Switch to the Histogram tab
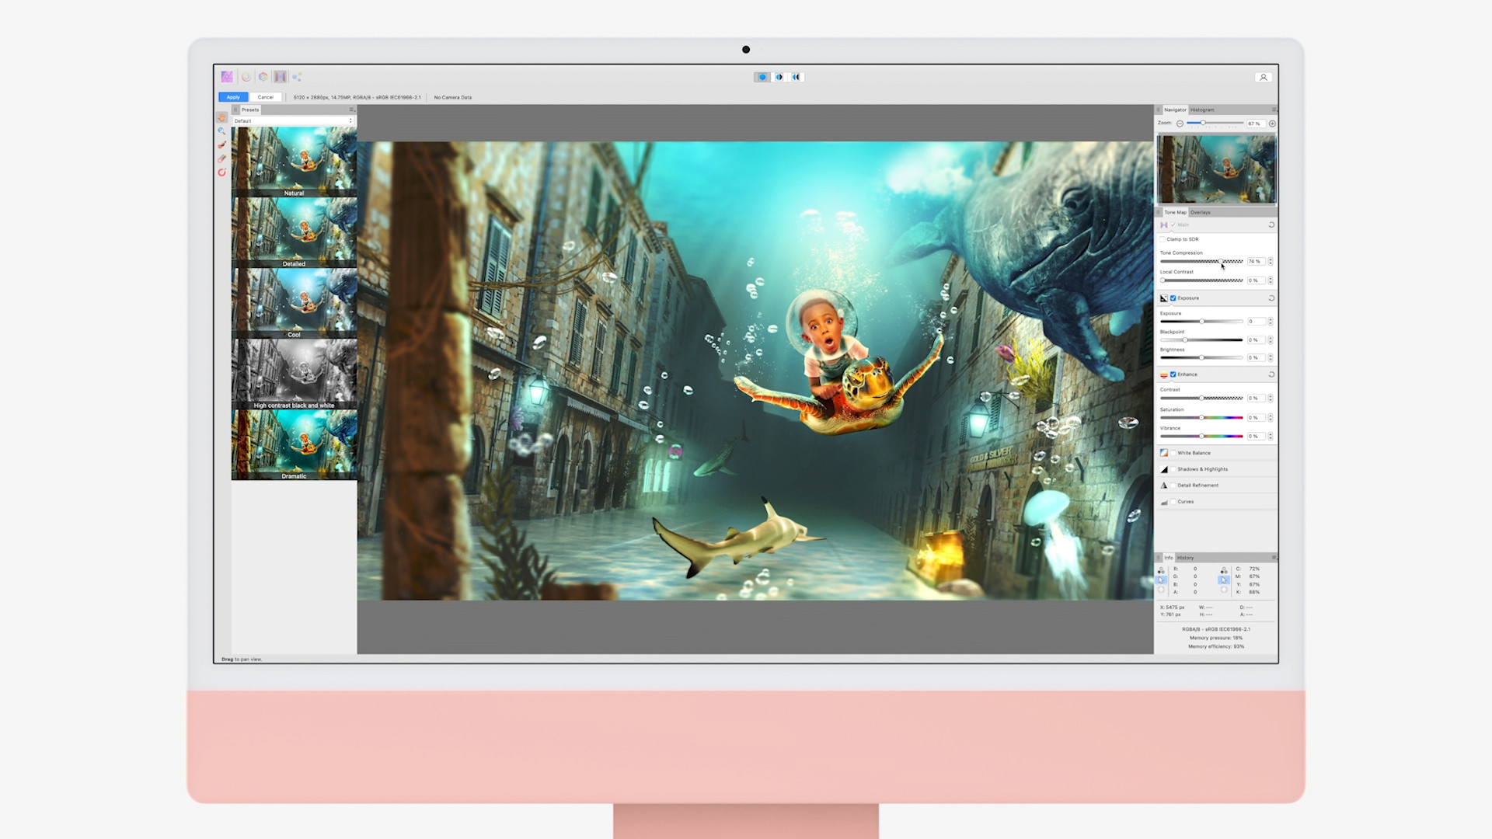This screenshot has width=1492, height=839. 1202,110
